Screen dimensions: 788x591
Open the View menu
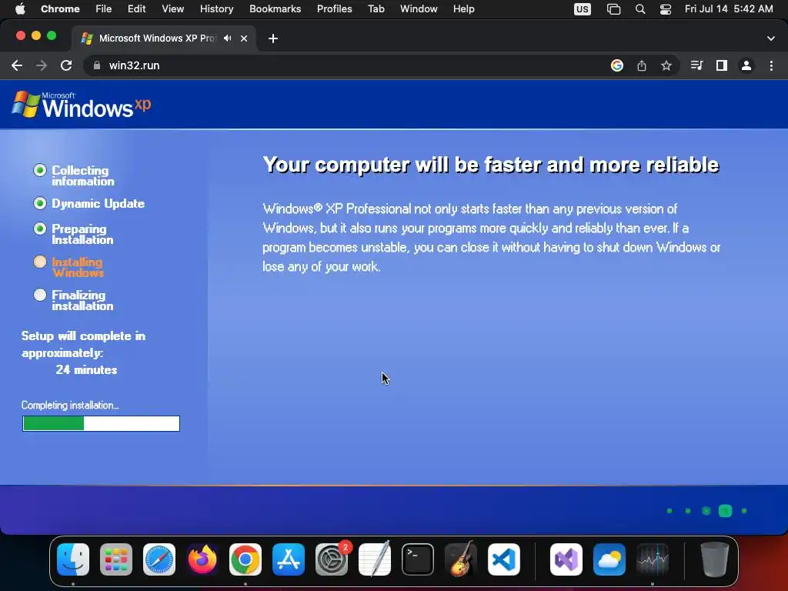click(x=173, y=9)
